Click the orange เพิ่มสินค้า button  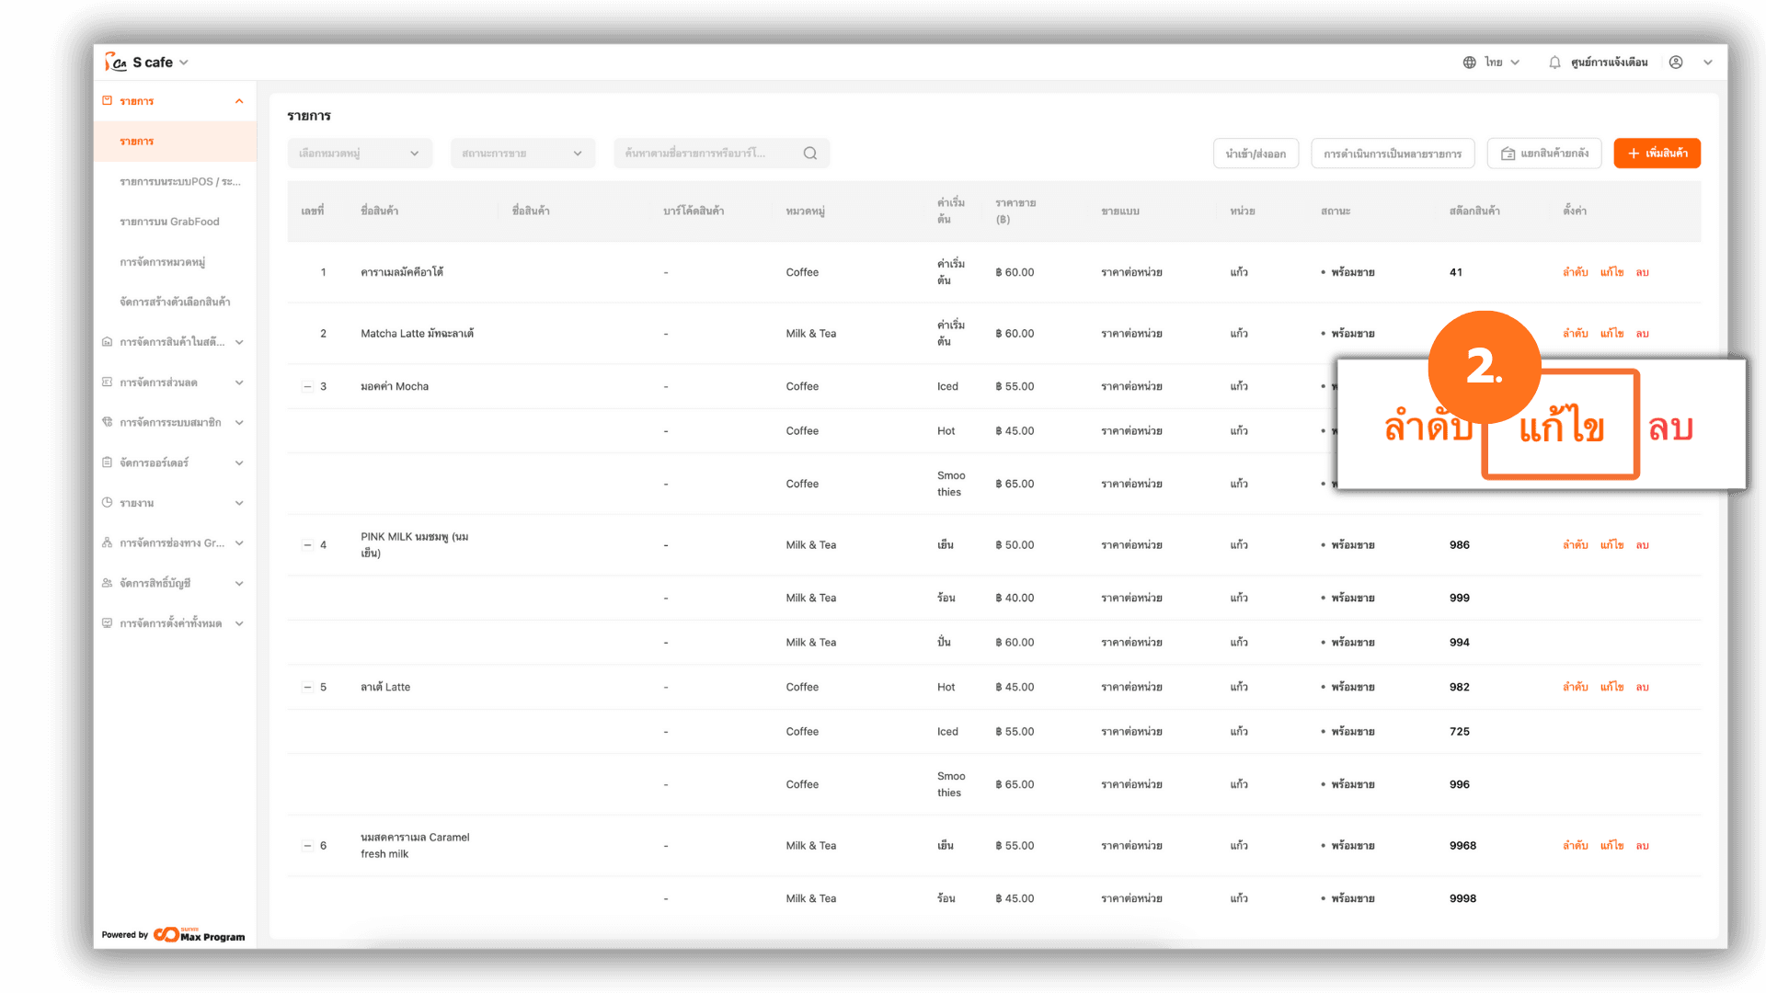(x=1657, y=154)
